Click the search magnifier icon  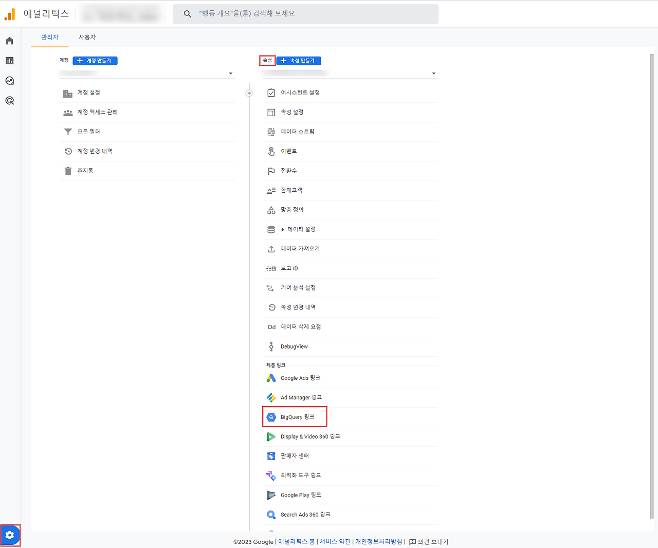point(188,14)
